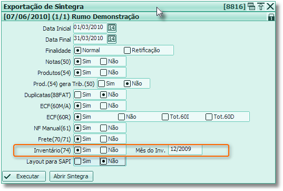The image size is (283, 191).
Task: Click the Executar button
Action: (24, 176)
